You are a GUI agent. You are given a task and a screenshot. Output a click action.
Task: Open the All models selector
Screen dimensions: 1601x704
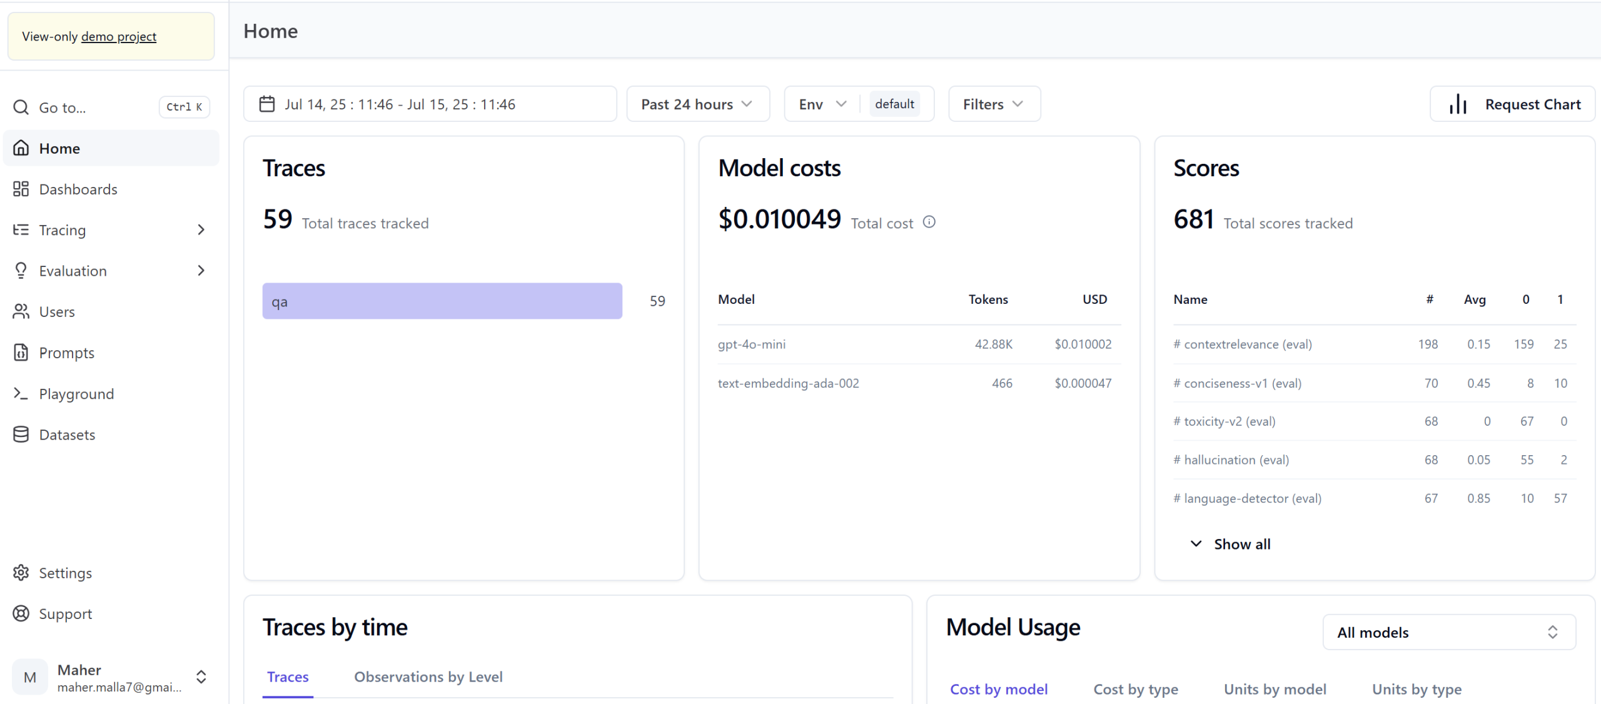(1448, 632)
